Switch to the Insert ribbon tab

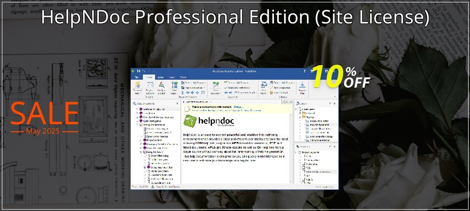coord(172,77)
